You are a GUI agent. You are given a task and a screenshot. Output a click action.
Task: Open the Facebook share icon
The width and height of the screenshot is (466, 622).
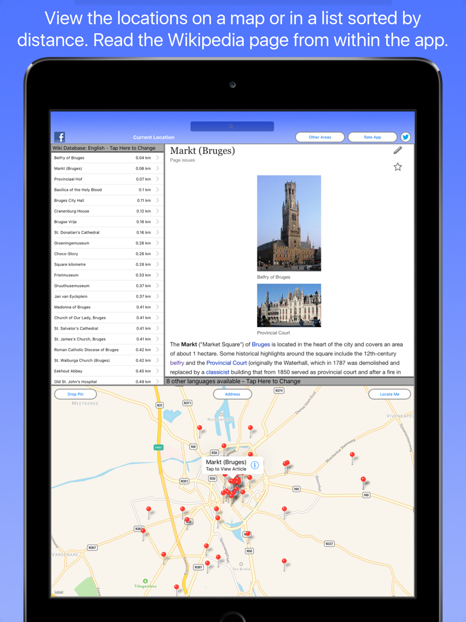click(x=60, y=137)
